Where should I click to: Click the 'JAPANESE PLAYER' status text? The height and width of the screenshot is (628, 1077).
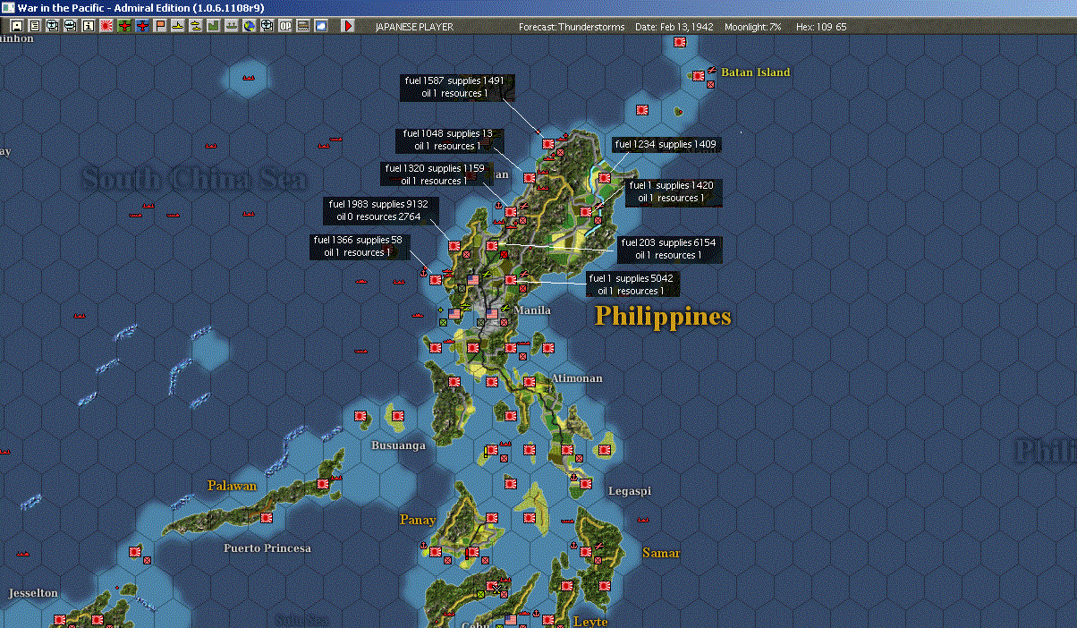point(414,27)
